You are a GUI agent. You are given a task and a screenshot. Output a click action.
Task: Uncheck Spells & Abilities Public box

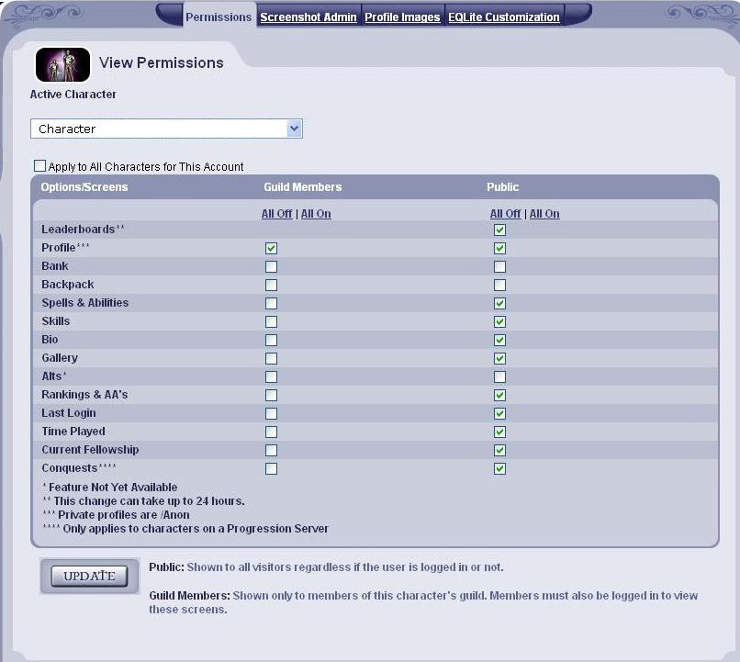pyautogui.click(x=499, y=303)
